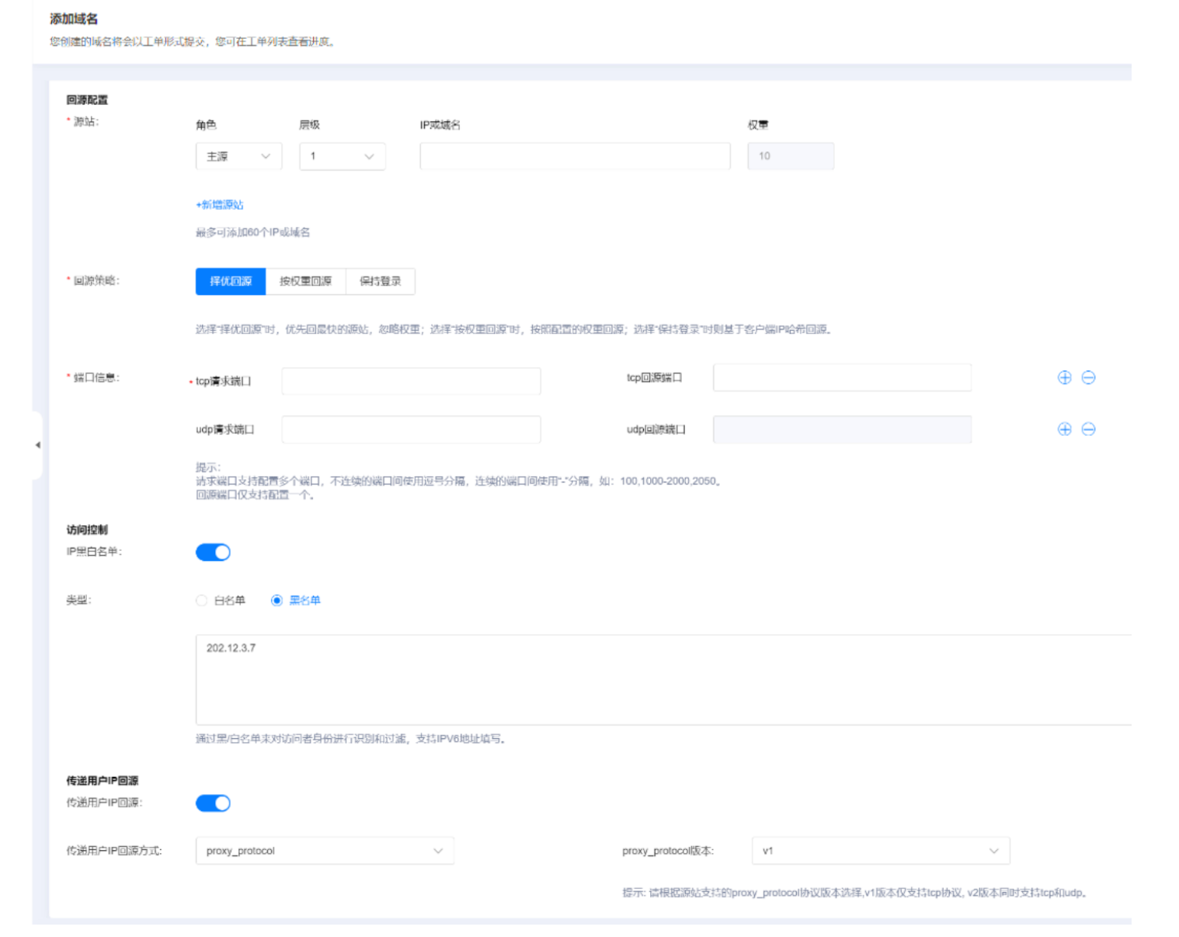Select the 保持登录 strategy tab
The height and width of the screenshot is (937, 1179).
click(380, 281)
